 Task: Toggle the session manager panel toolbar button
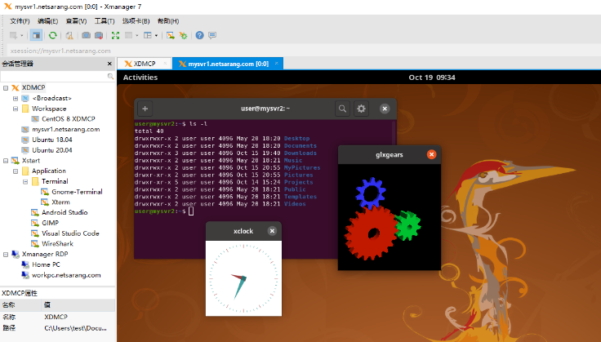[36, 35]
